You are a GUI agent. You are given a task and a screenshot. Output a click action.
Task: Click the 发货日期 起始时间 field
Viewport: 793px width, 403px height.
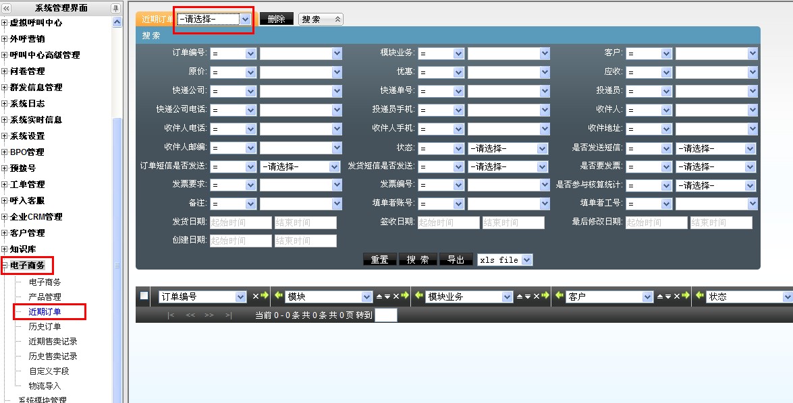point(240,222)
